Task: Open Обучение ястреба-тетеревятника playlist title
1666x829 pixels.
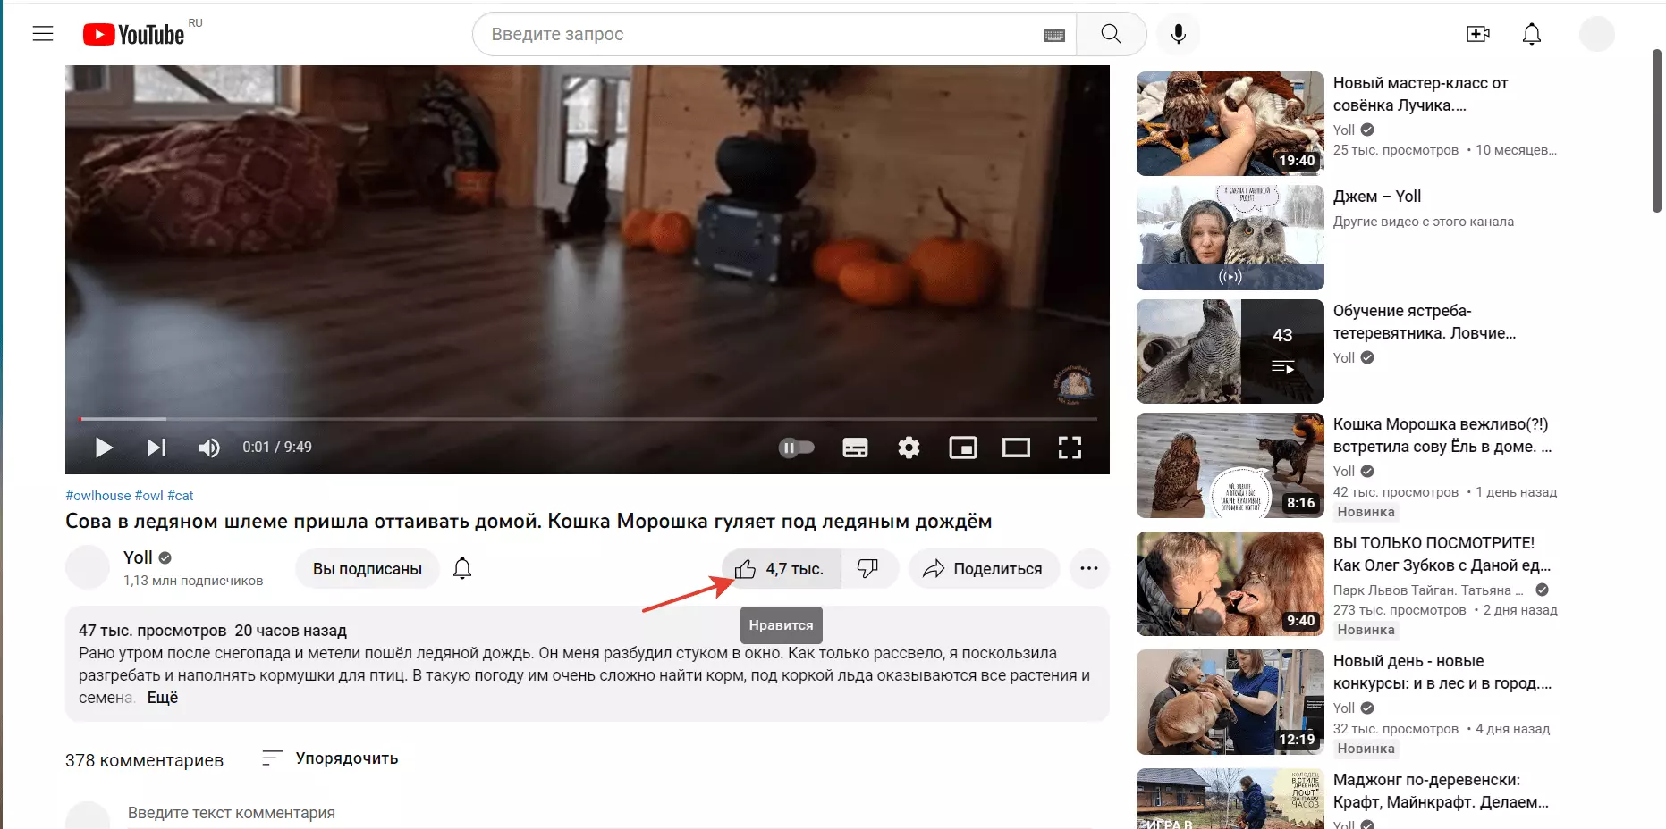Action: (1425, 322)
